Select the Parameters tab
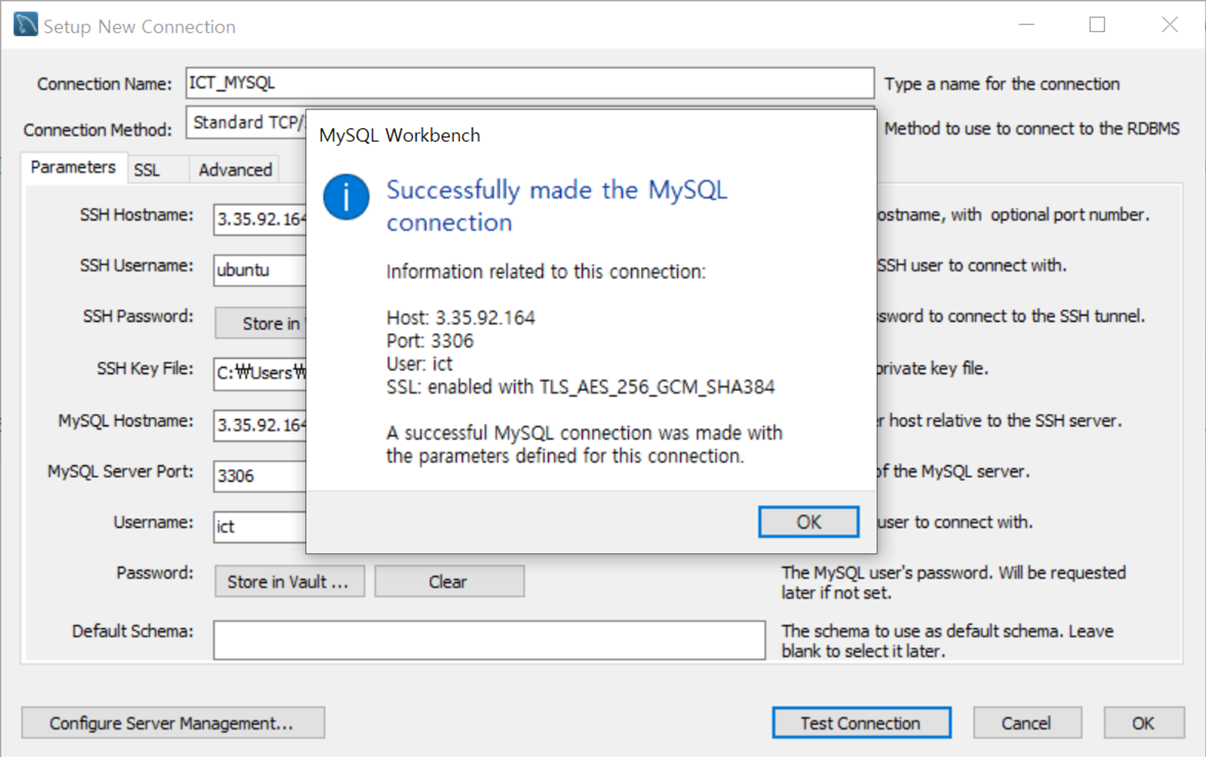 73,167
